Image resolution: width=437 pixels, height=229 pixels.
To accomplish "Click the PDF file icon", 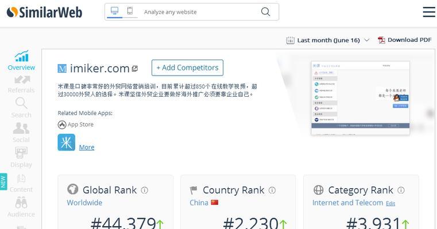I will tap(381, 40).
